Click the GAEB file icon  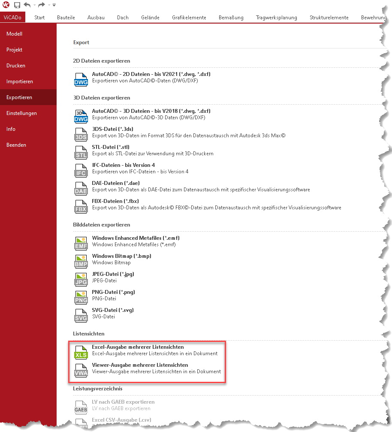click(81, 408)
